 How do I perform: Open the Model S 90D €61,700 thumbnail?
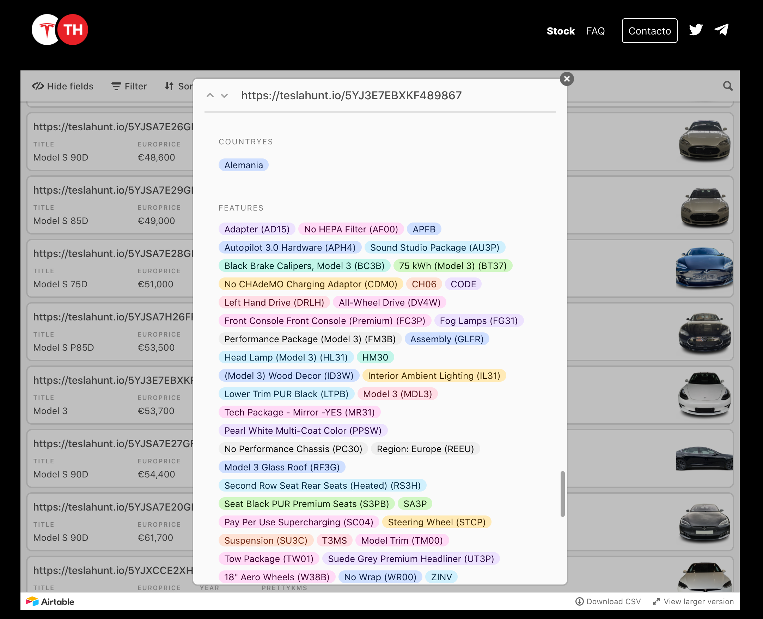point(704,522)
